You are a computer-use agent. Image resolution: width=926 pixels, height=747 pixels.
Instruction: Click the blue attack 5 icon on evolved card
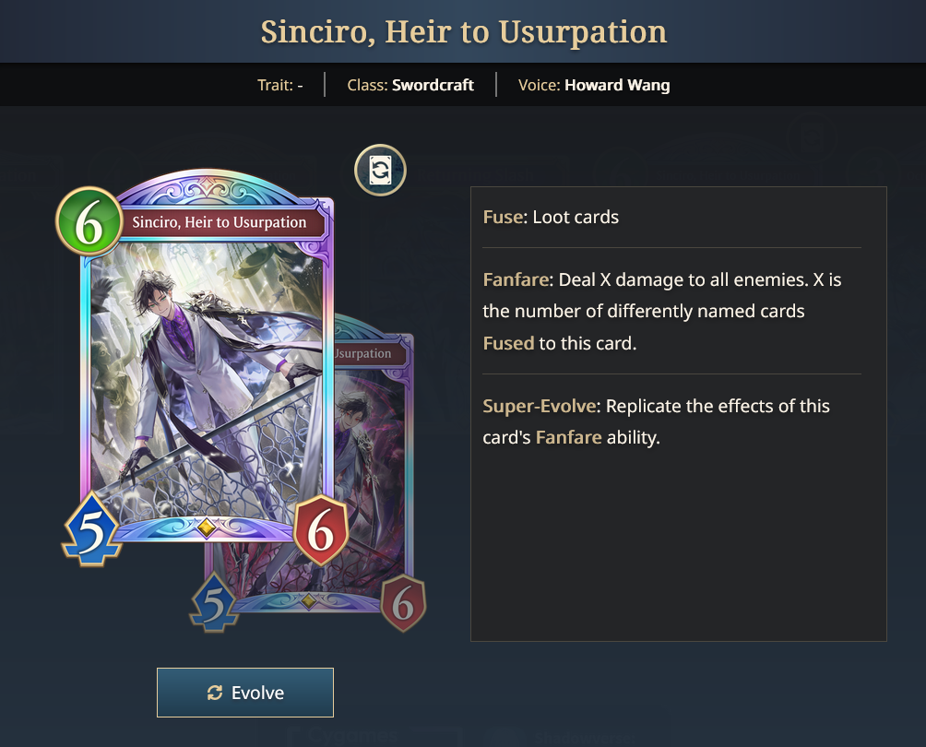[214, 602]
